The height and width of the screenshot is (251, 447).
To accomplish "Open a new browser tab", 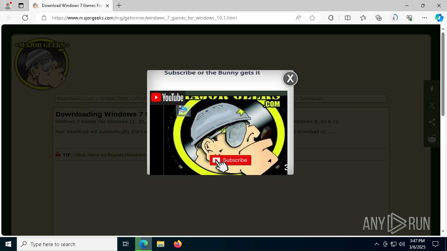I will click(119, 6).
